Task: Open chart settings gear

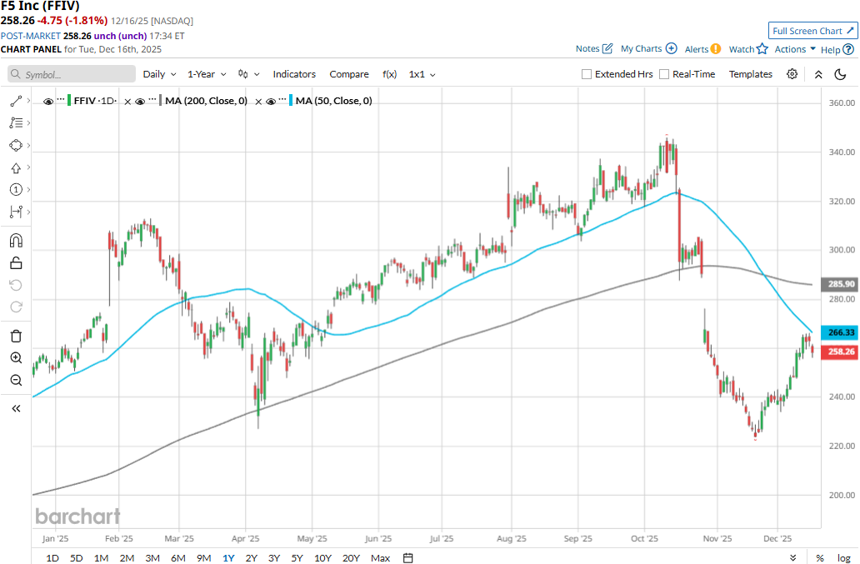Action: click(x=792, y=74)
